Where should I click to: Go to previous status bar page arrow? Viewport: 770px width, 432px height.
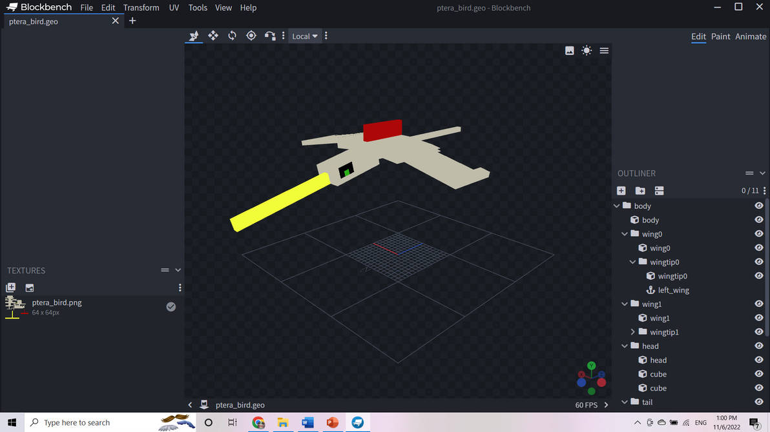tap(191, 405)
